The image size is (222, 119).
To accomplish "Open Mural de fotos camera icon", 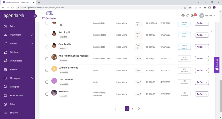I will tap(5, 96).
